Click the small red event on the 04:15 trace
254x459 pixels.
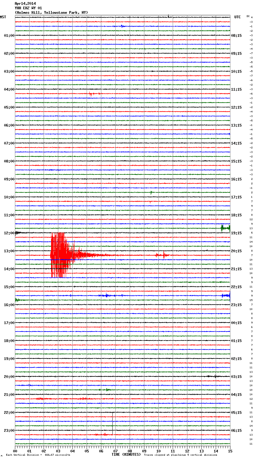point(94,94)
